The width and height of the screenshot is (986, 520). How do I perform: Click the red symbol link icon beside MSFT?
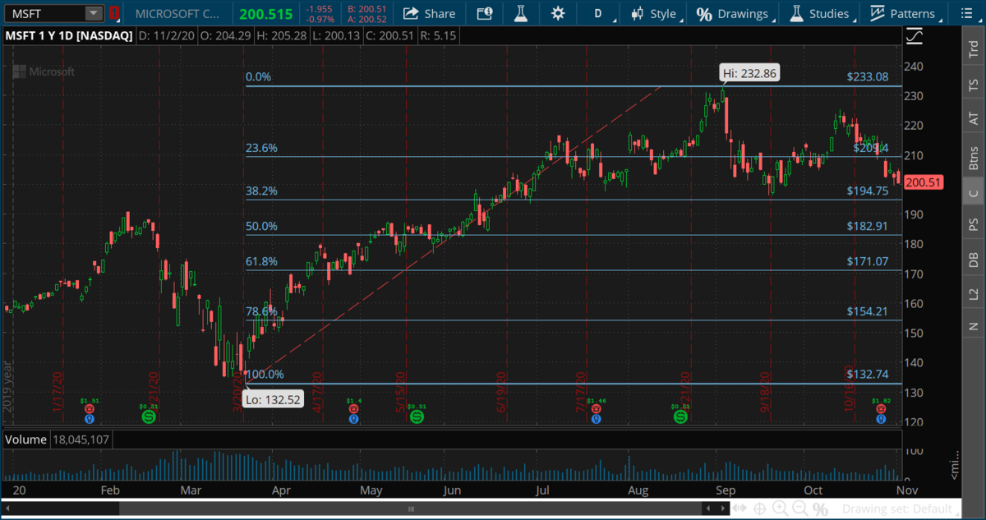114,13
